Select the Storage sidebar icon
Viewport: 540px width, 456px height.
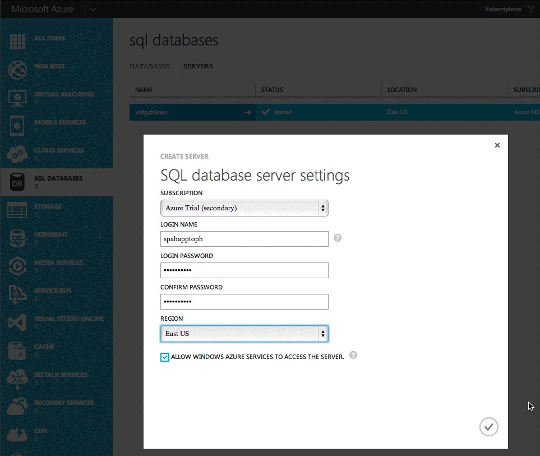(17, 210)
